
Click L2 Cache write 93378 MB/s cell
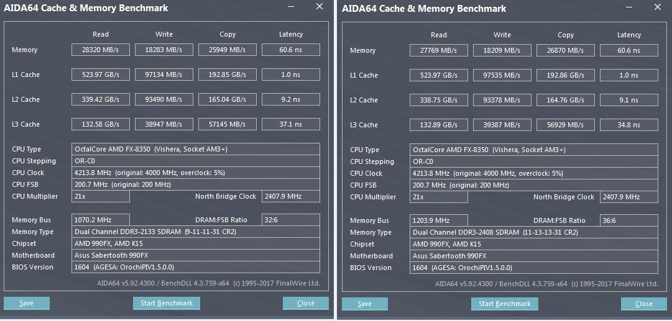click(502, 100)
